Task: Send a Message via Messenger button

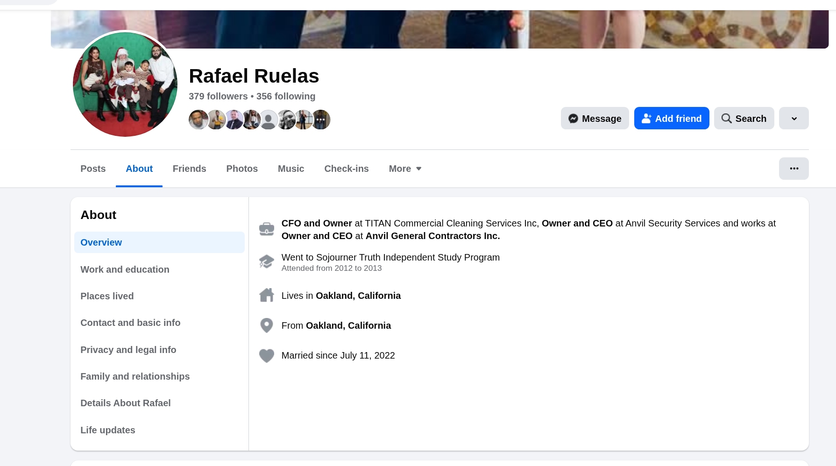Action: (595, 118)
